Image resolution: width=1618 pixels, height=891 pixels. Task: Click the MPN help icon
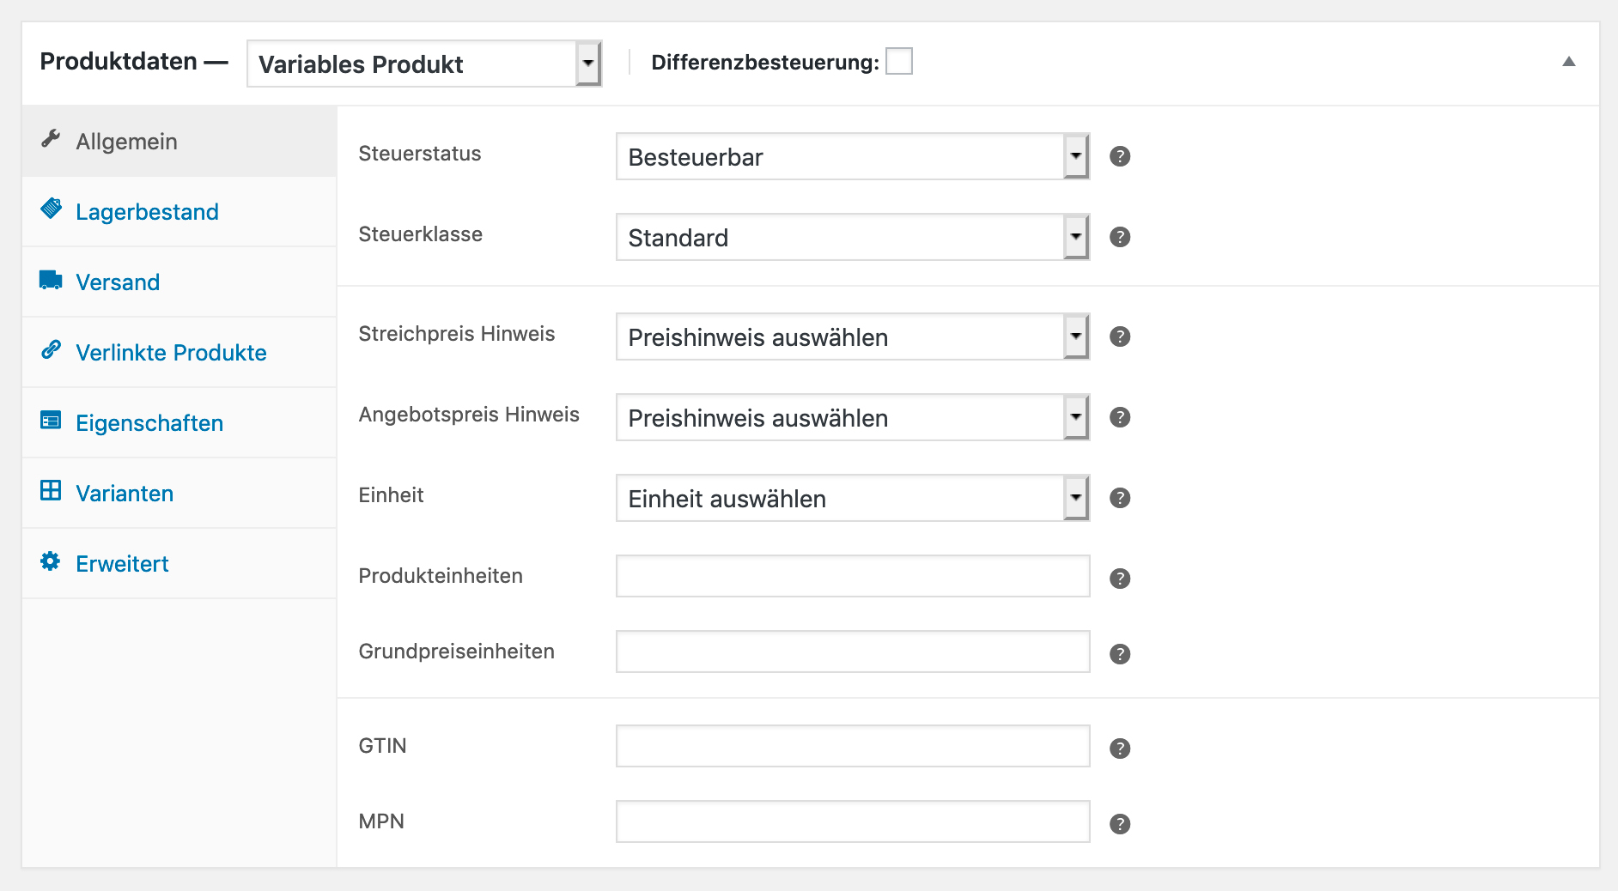1120,824
